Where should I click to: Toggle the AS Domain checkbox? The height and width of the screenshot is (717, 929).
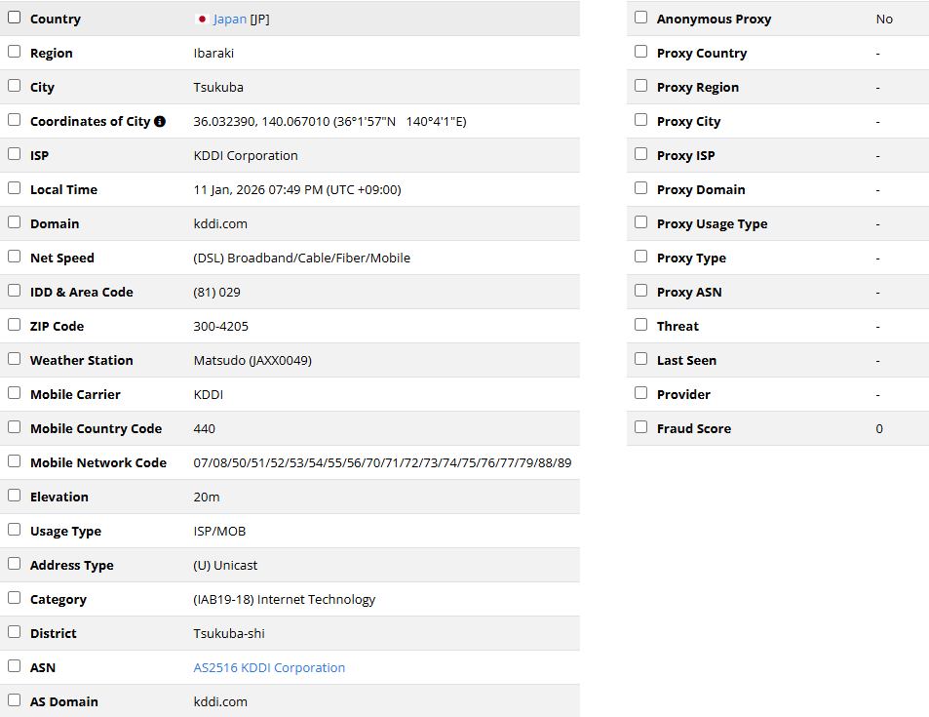point(14,700)
